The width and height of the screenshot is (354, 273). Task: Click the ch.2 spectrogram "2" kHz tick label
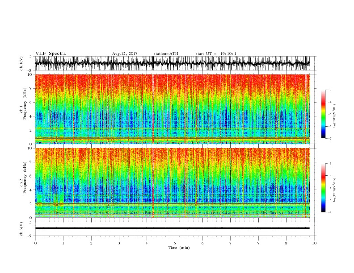point(31,204)
